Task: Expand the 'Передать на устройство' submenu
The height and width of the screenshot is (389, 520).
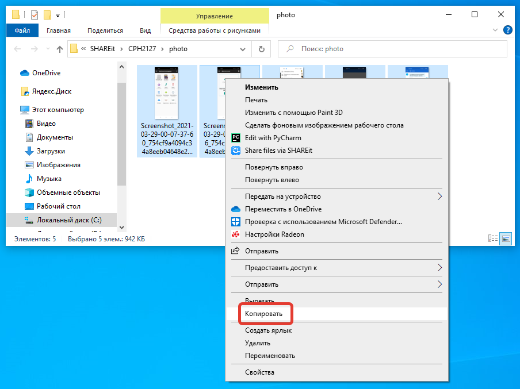Action: pos(439,197)
